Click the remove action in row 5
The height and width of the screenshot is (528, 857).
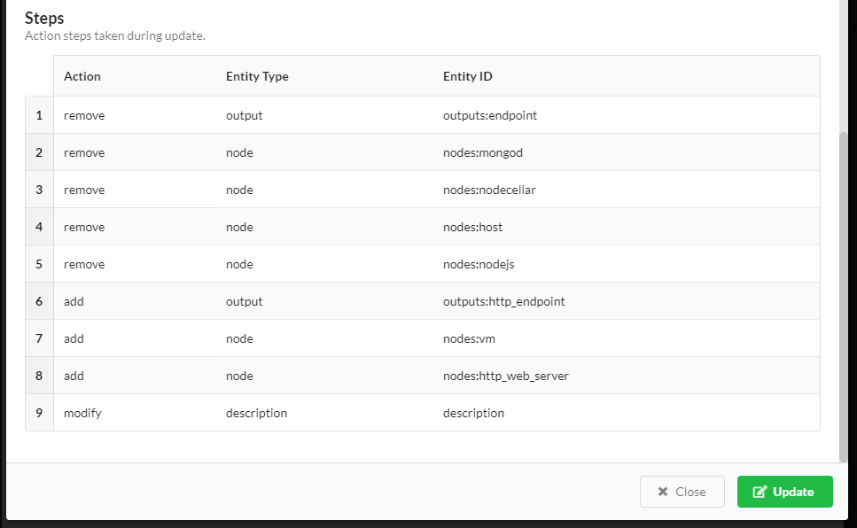point(84,264)
